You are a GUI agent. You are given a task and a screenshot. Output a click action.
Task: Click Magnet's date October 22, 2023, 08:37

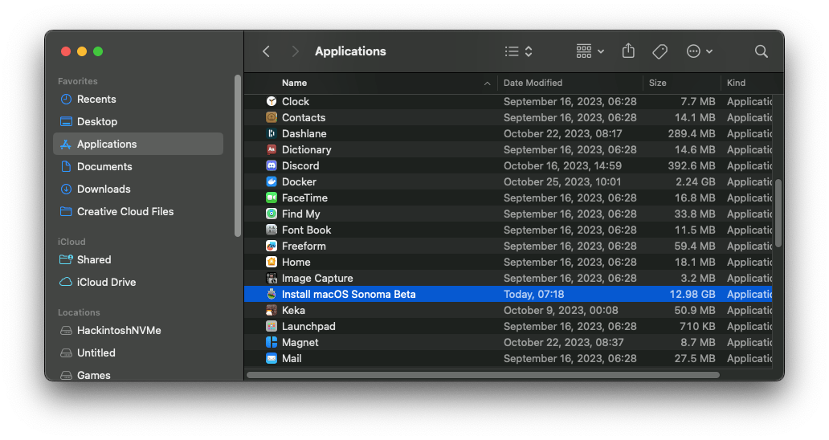point(563,342)
